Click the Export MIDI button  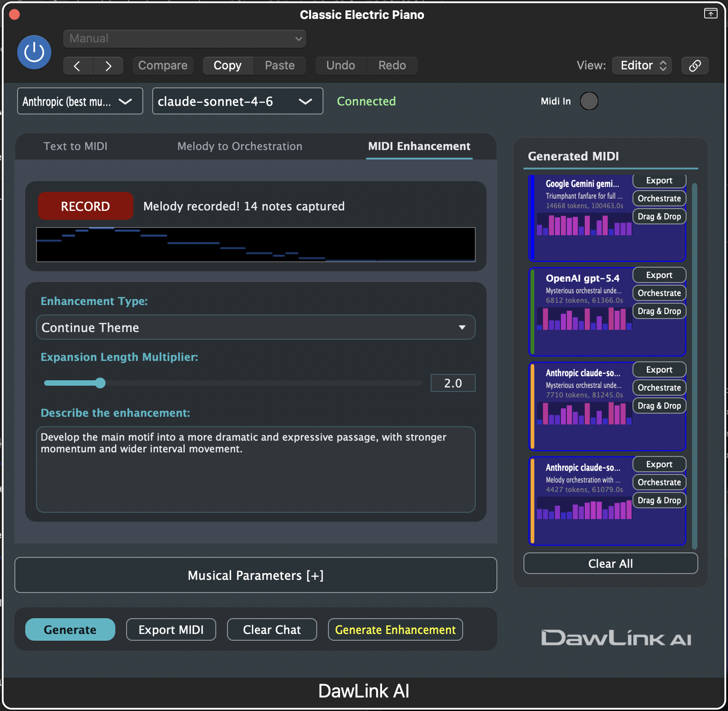171,629
